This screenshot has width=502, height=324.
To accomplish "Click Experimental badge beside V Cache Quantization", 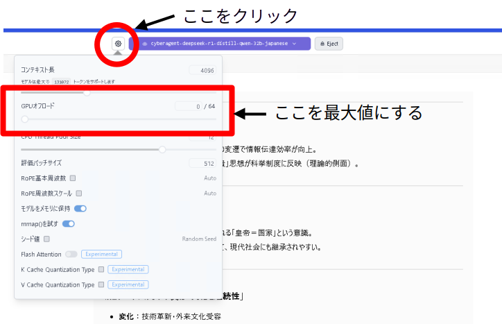I will (128, 284).
